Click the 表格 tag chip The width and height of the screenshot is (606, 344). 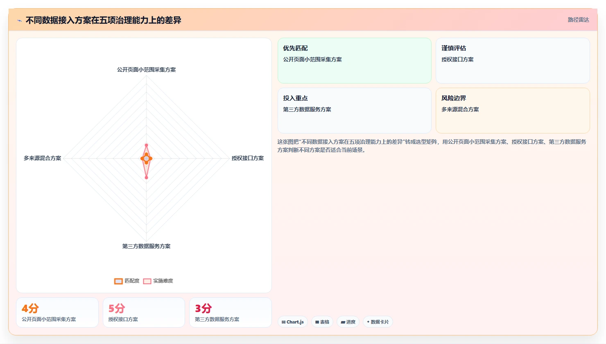pos(323,322)
